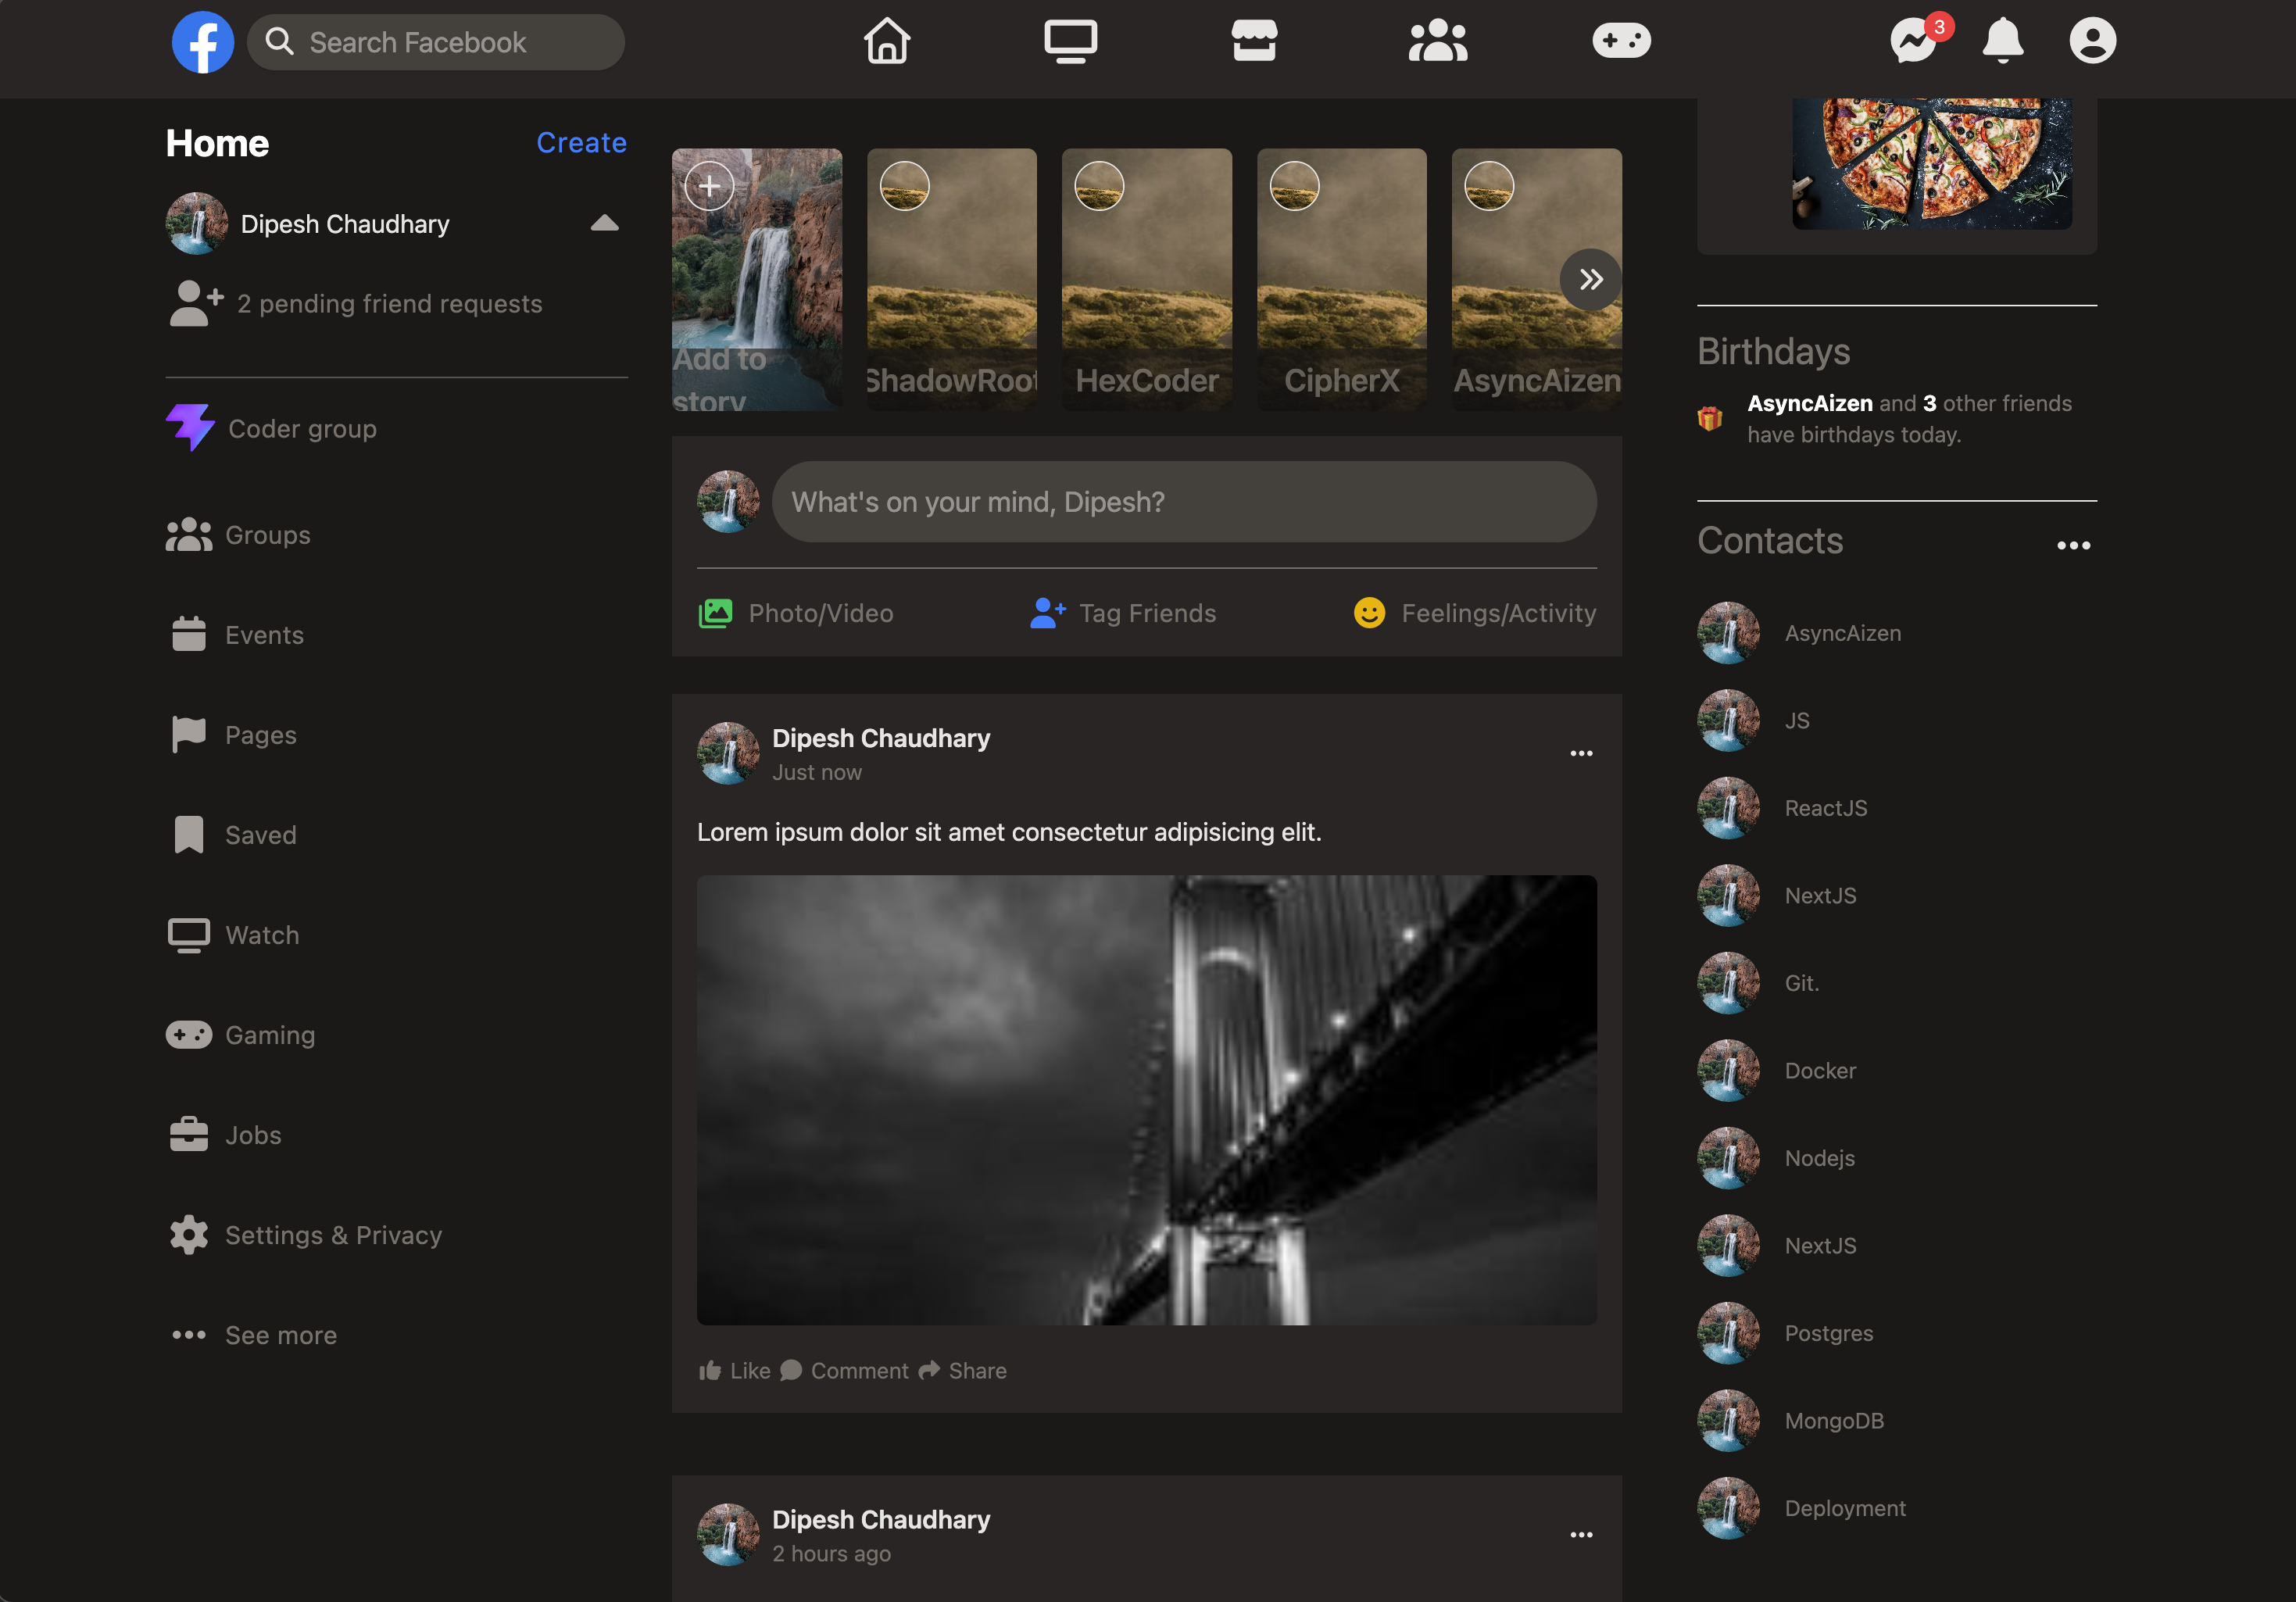
Task: Click the Create link next to Home
Action: tap(581, 142)
